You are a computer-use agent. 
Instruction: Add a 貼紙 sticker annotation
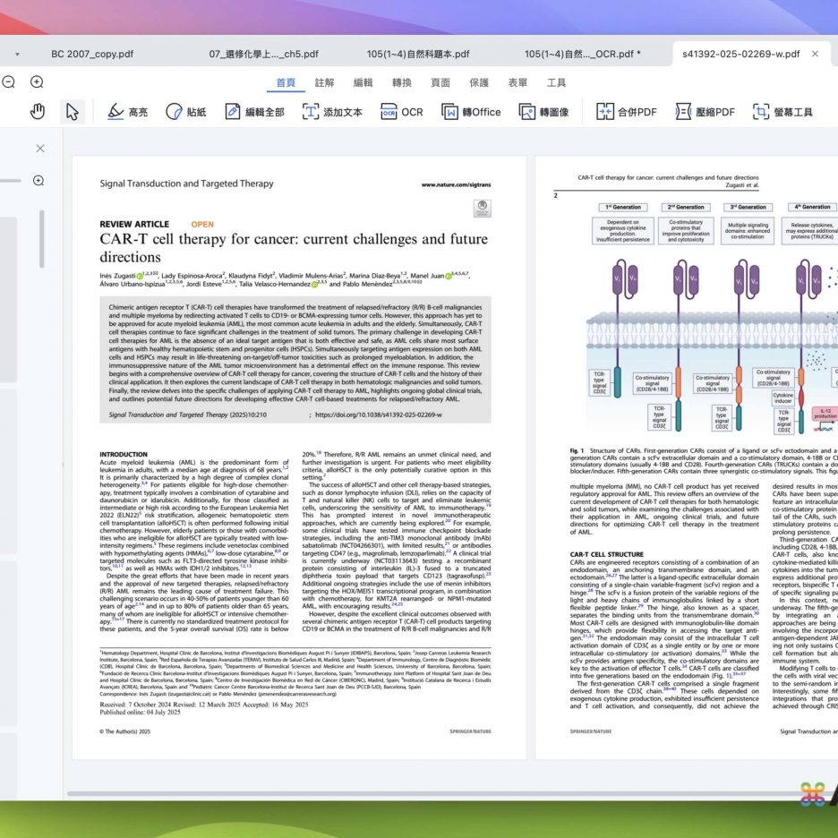pyautogui.click(x=185, y=112)
